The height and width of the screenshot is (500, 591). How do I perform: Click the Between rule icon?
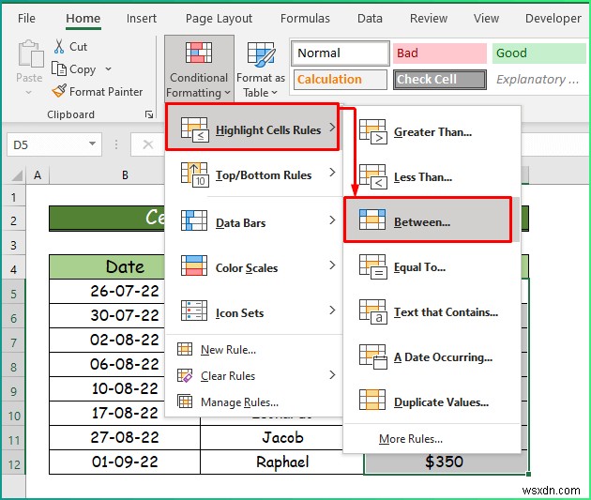pos(372,220)
